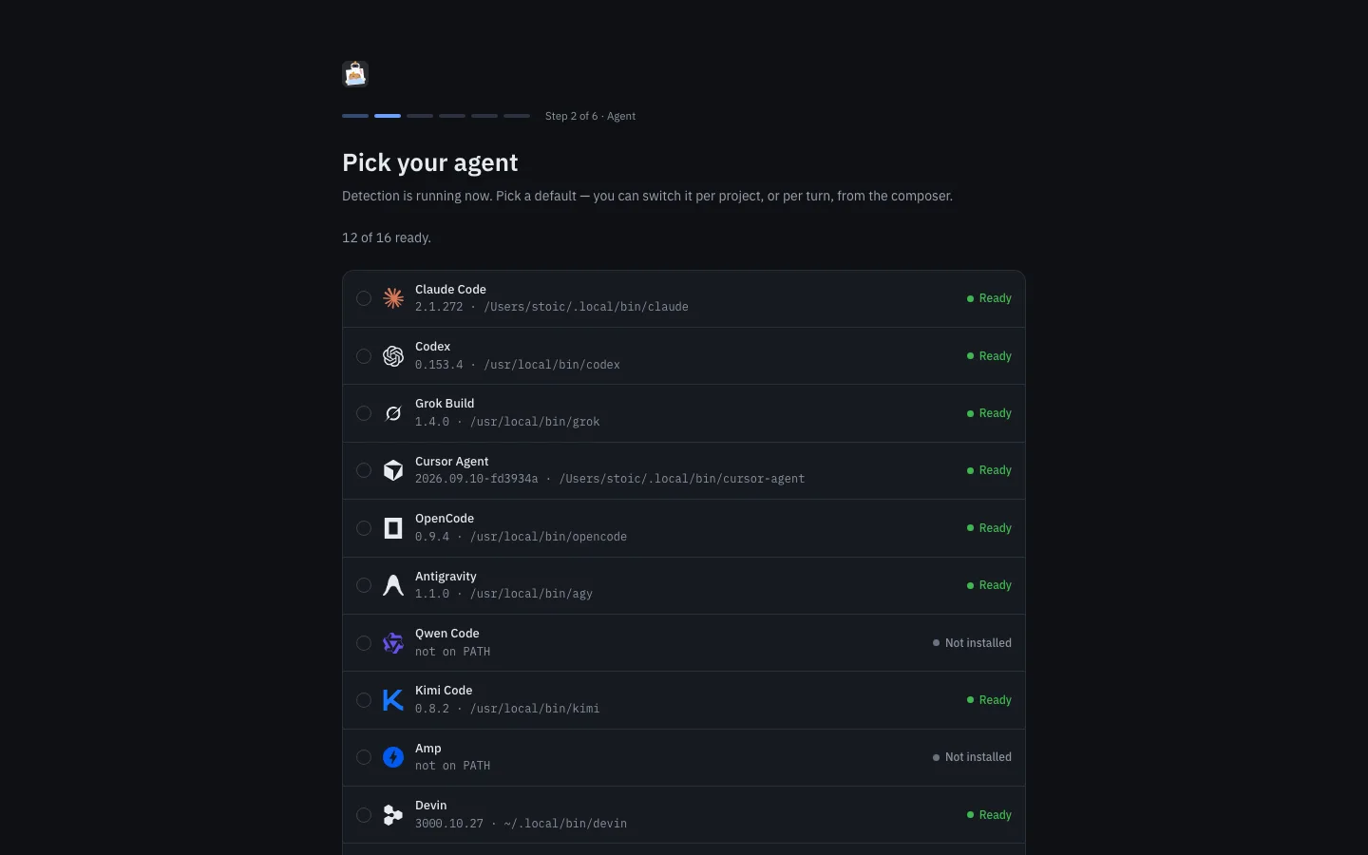Viewport: 1368px width, 855px height.
Task: Click the Kimi Code agent name
Action: (444, 691)
